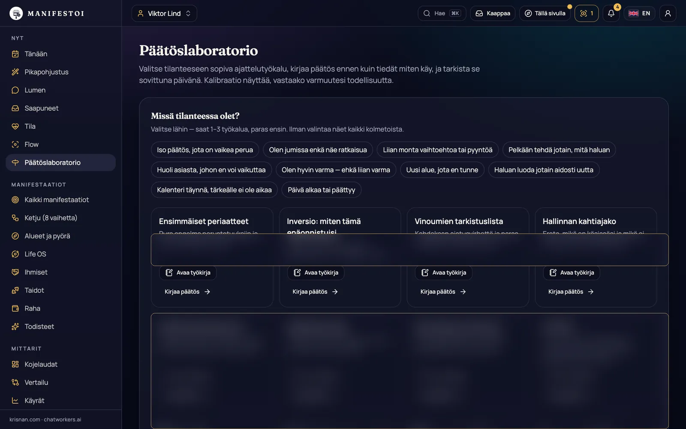This screenshot has height=429, width=686.
Task: Open the Raha wallet icon
Action: click(15, 308)
